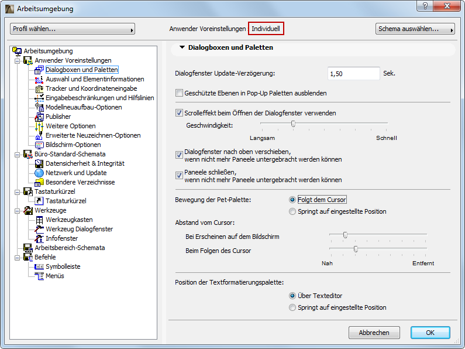The height and width of the screenshot is (349, 465).
Task: Click the Dialogfenster Update-Verzögerung input field
Action: point(353,74)
